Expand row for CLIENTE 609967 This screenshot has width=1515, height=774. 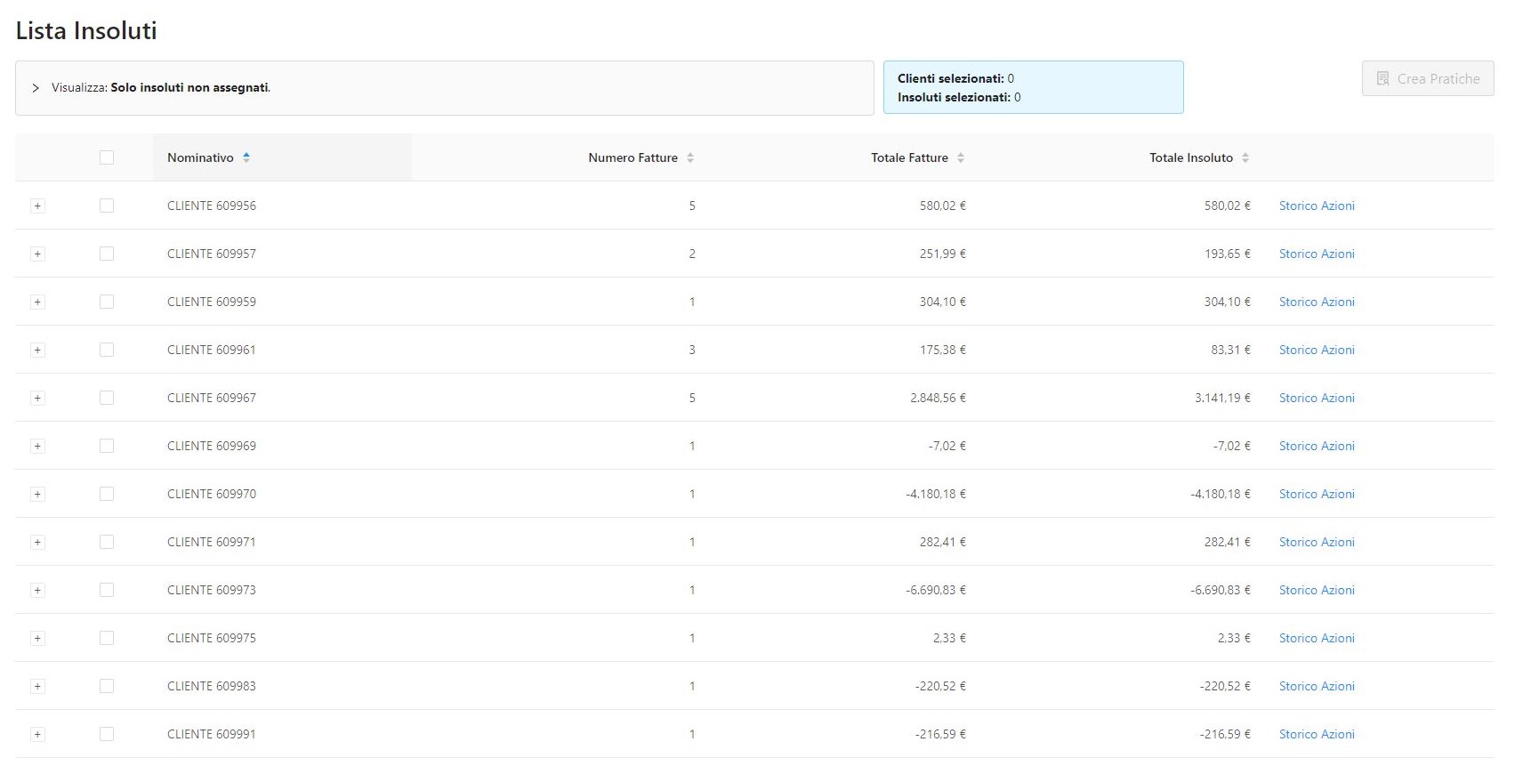(37, 398)
